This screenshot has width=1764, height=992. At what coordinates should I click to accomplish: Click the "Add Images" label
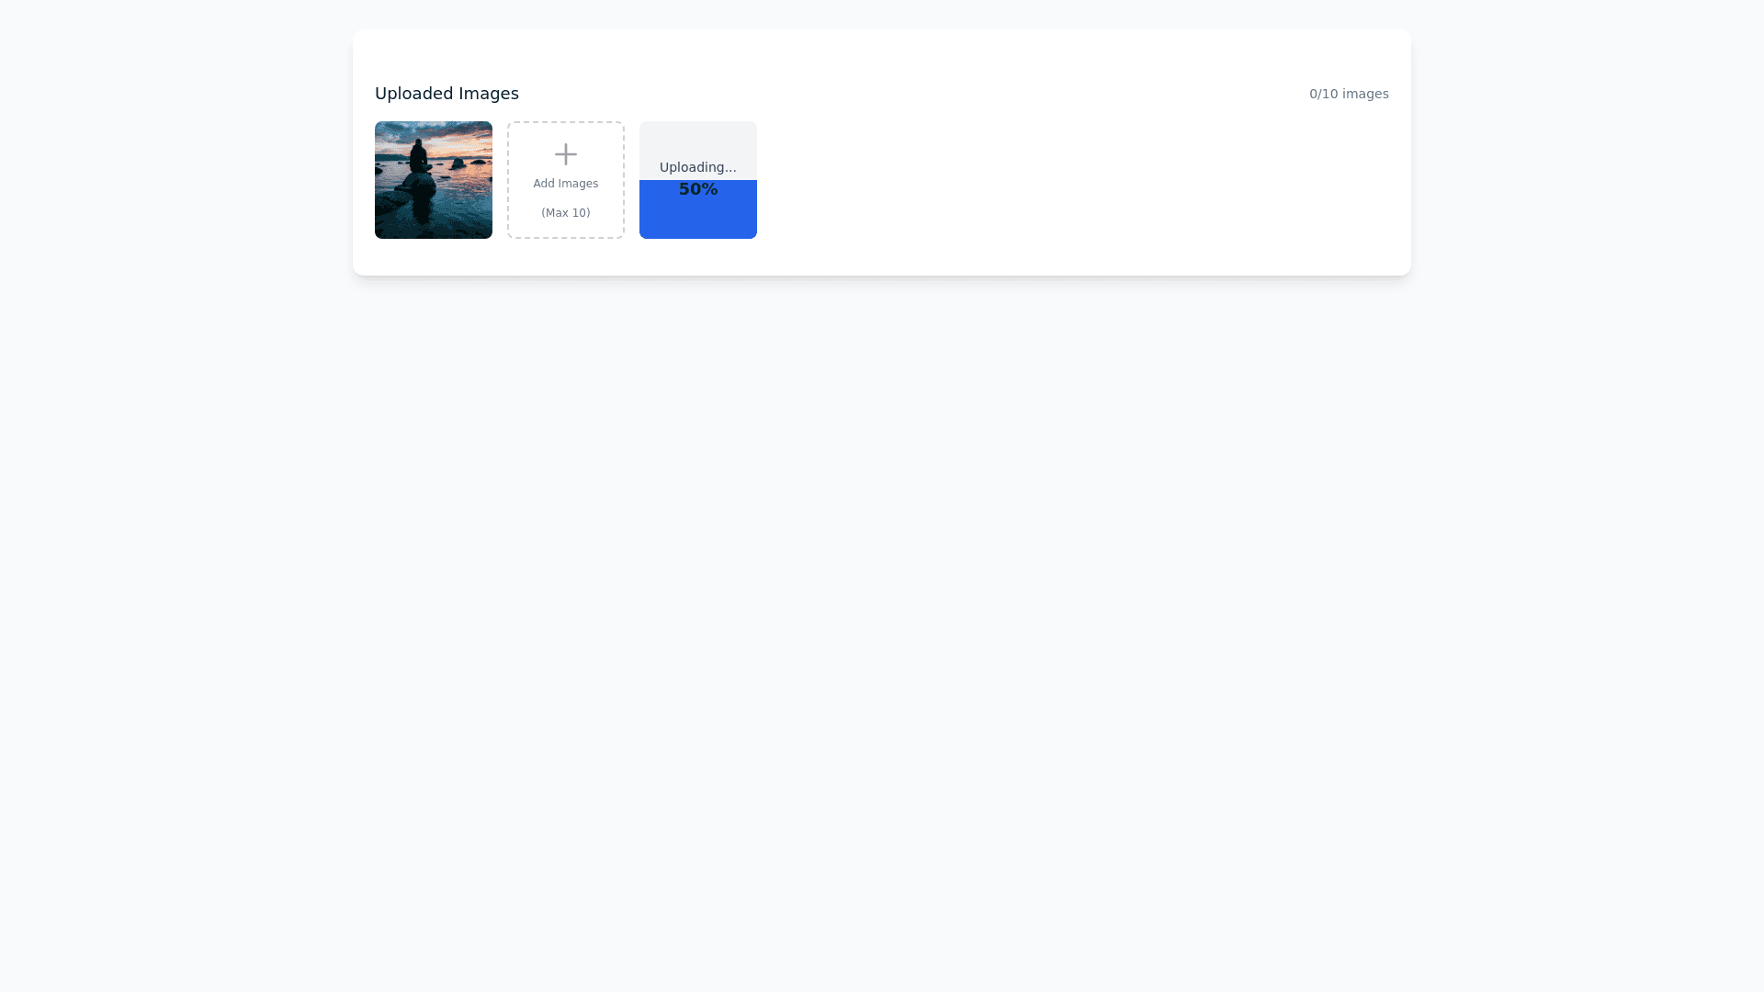(566, 184)
